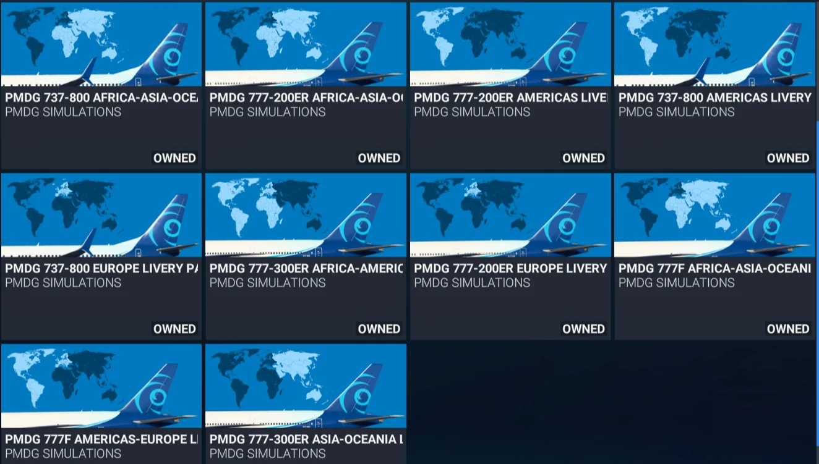Open the PMDG 777F Americas-Europe livery pack

click(x=101, y=386)
